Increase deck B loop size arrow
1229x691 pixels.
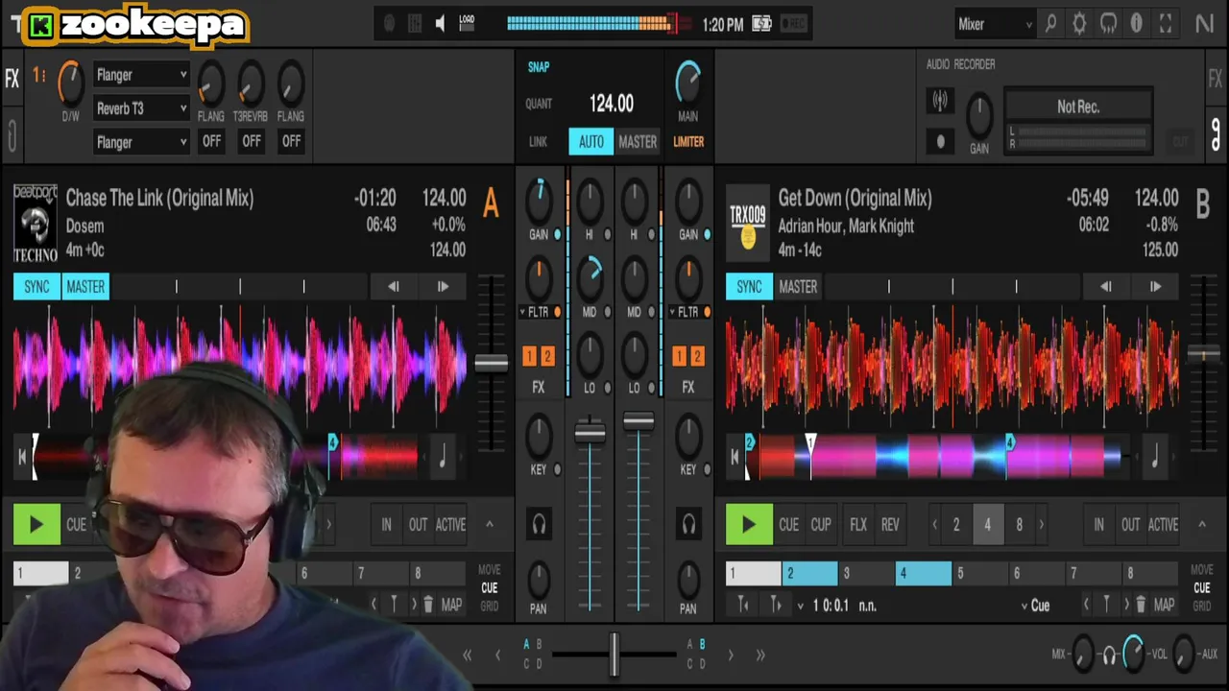click(1042, 525)
